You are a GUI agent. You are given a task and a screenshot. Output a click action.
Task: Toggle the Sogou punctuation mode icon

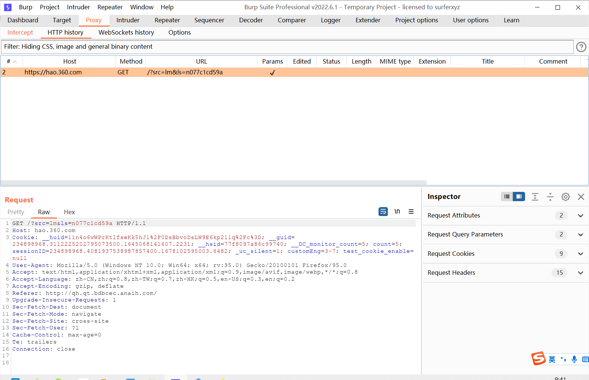[x=563, y=359]
